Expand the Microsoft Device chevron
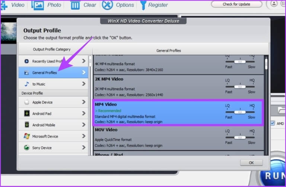 pyautogui.click(x=84, y=136)
